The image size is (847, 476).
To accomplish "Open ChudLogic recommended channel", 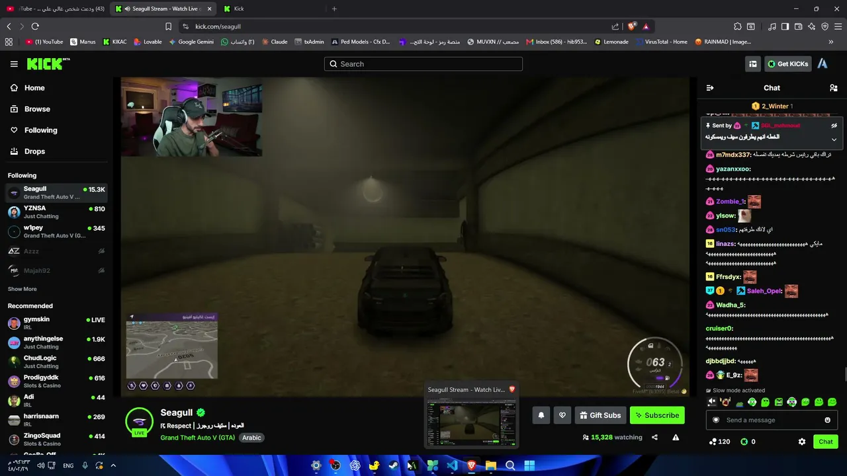I will point(56,362).
